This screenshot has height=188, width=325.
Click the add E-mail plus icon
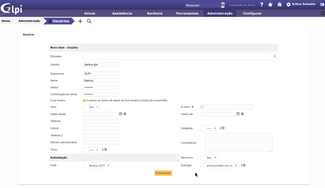(x=193, y=107)
